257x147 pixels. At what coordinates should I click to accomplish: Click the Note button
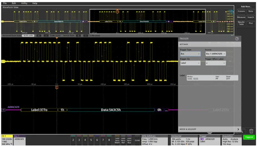coord(251,11)
